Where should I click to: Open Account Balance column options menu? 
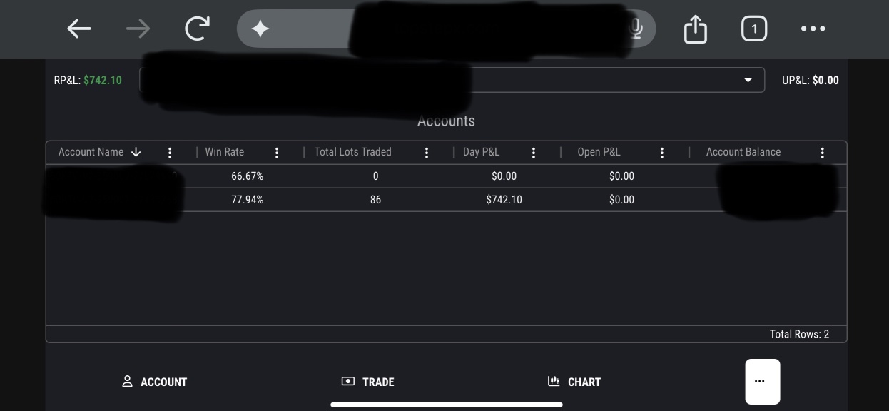click(823, 153)
